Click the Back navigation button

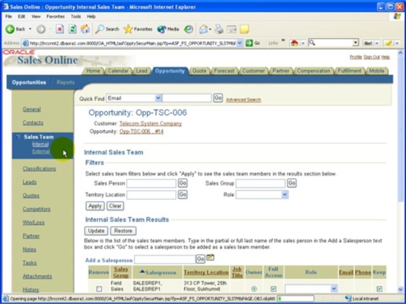16,29
